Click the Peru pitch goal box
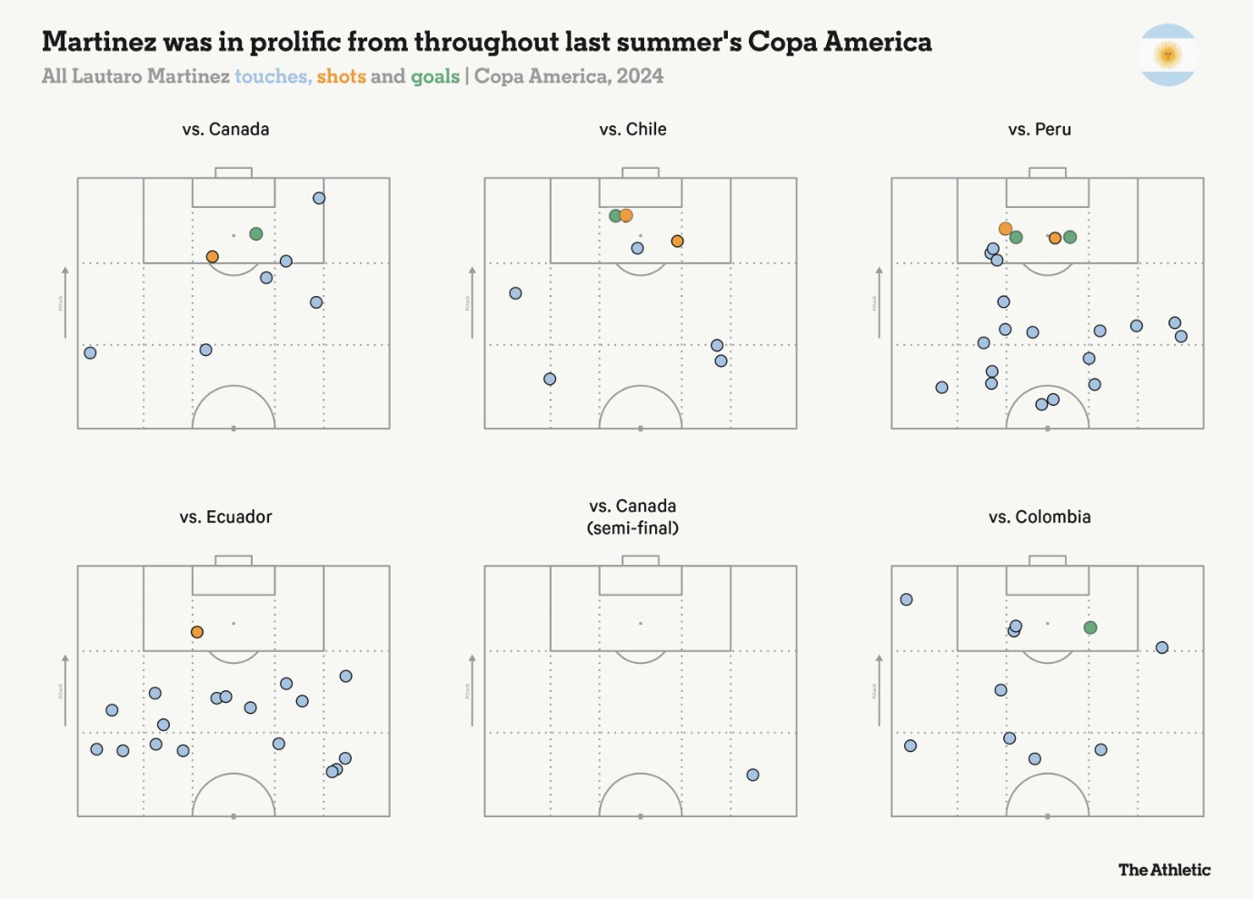 (1047, 192)
